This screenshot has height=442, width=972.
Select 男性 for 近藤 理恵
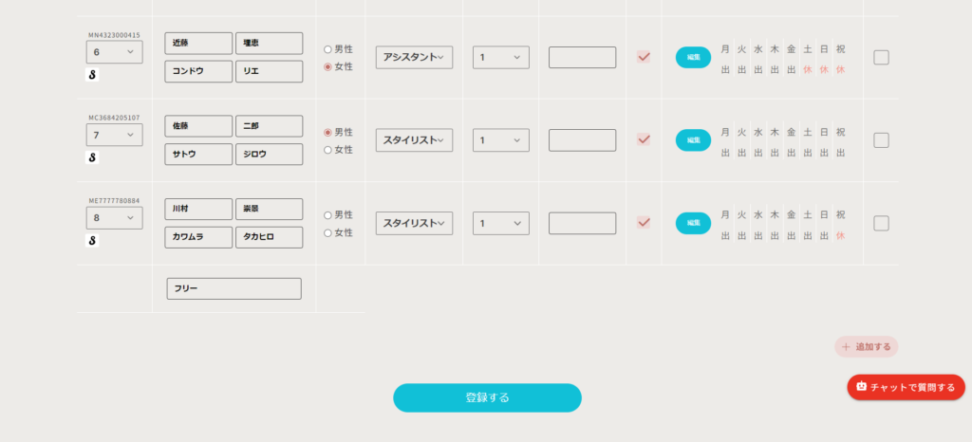tap(328, 49)
